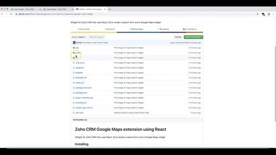Open Clone or download dropdown
Image resolution: width=276 pixels, height=155 pixels.
tap(193, 37)
